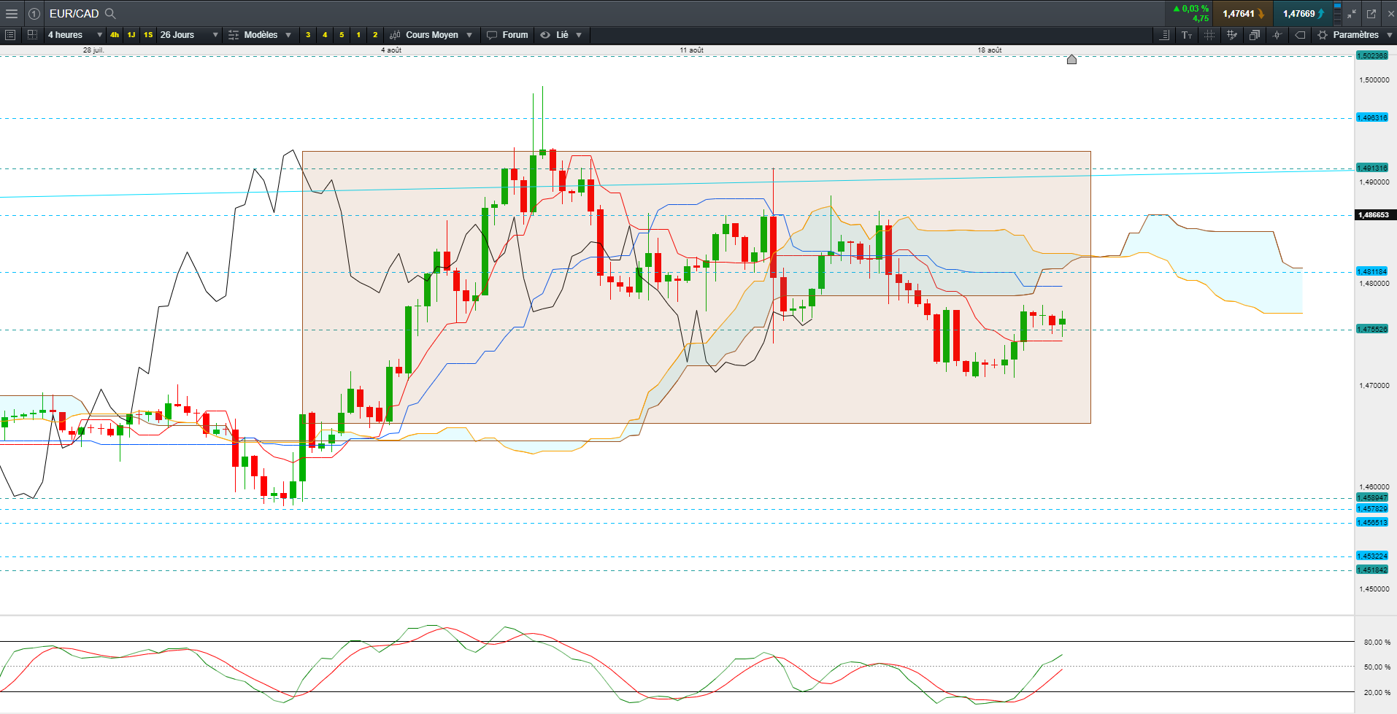Click the 1,496316 price level label
Image resolution: width=1397 pixels, height=714 pixels.
[1372, 117]
